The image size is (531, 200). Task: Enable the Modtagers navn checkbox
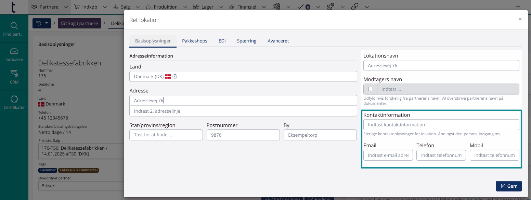pos(370,89)
